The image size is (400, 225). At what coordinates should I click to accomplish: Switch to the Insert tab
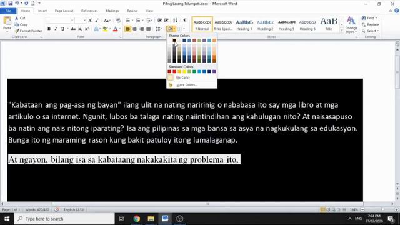coord(42,11)
